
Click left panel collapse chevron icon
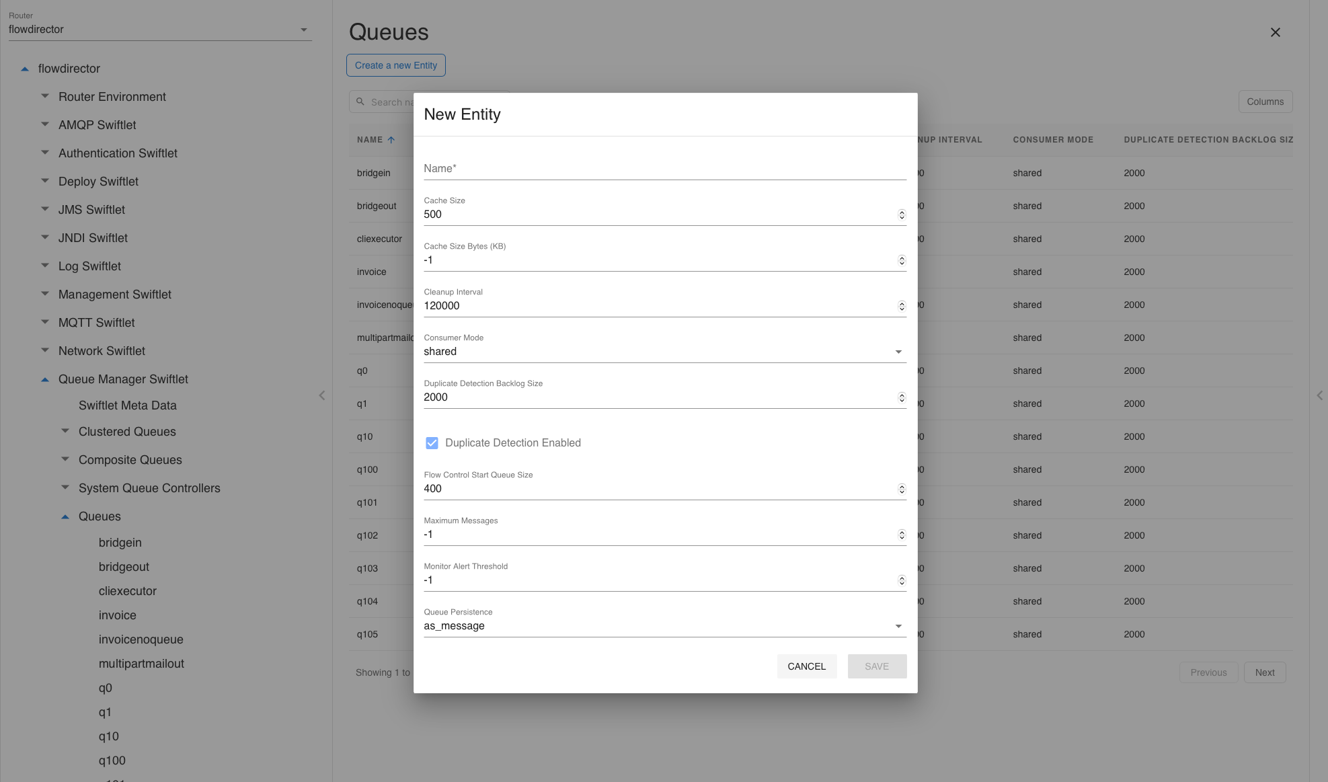click(x=322, y=395)
